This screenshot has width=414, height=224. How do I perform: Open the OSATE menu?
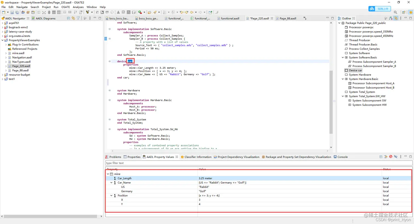[65, 7]
